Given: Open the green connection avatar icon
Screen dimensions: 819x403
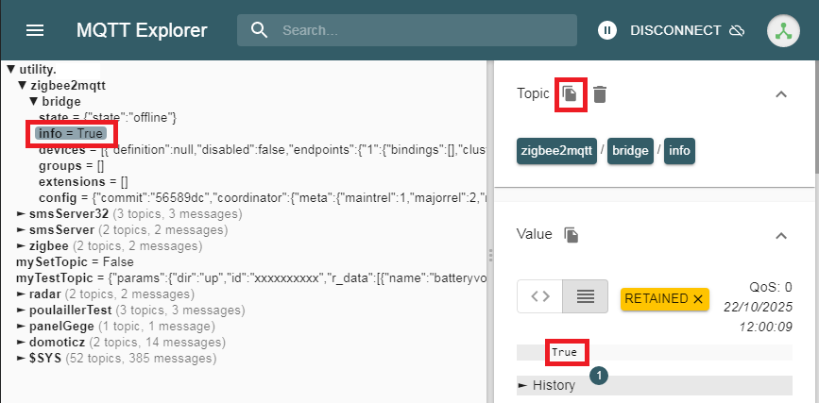Looking at the screenshot, I should 782,30.
